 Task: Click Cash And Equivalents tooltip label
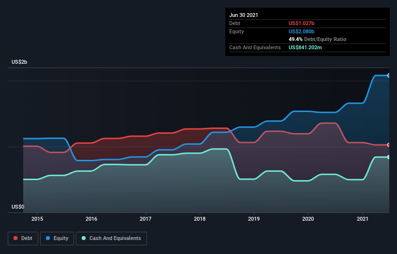click(x=255, y=47)
